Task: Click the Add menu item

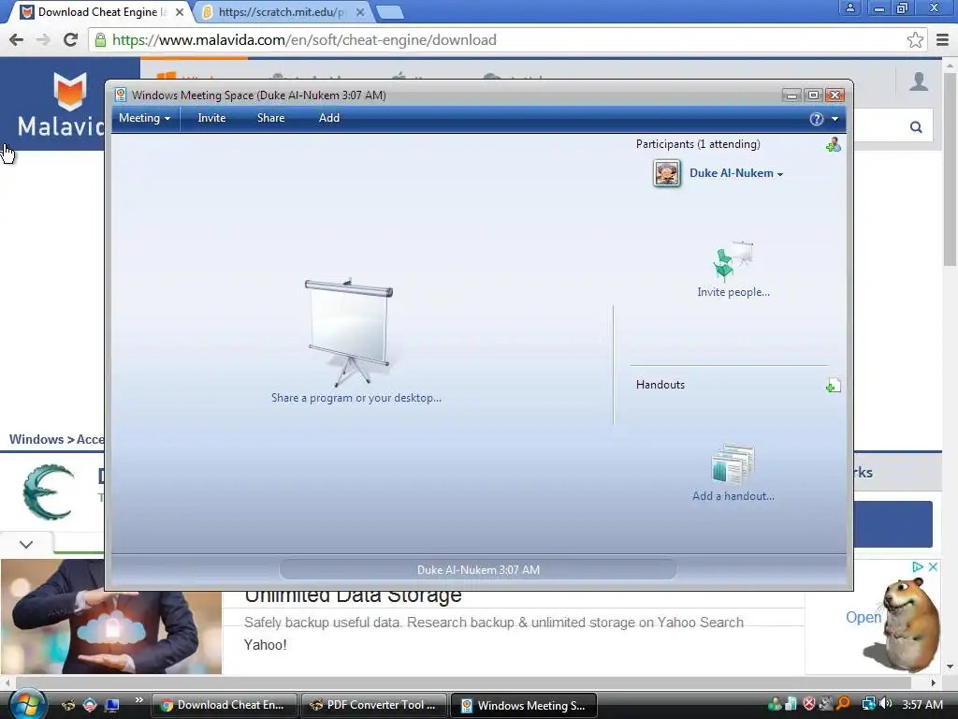Action: [328, 118]
